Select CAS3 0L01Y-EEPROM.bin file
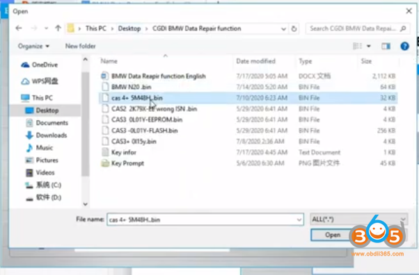419x275 pixels. [248, 119]
